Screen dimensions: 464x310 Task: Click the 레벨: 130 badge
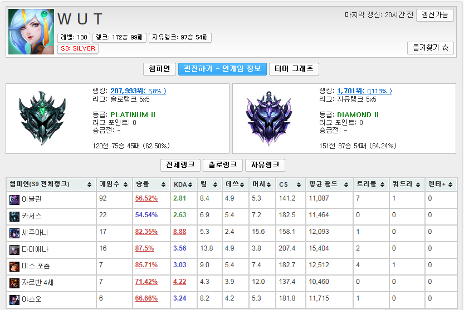74,37
